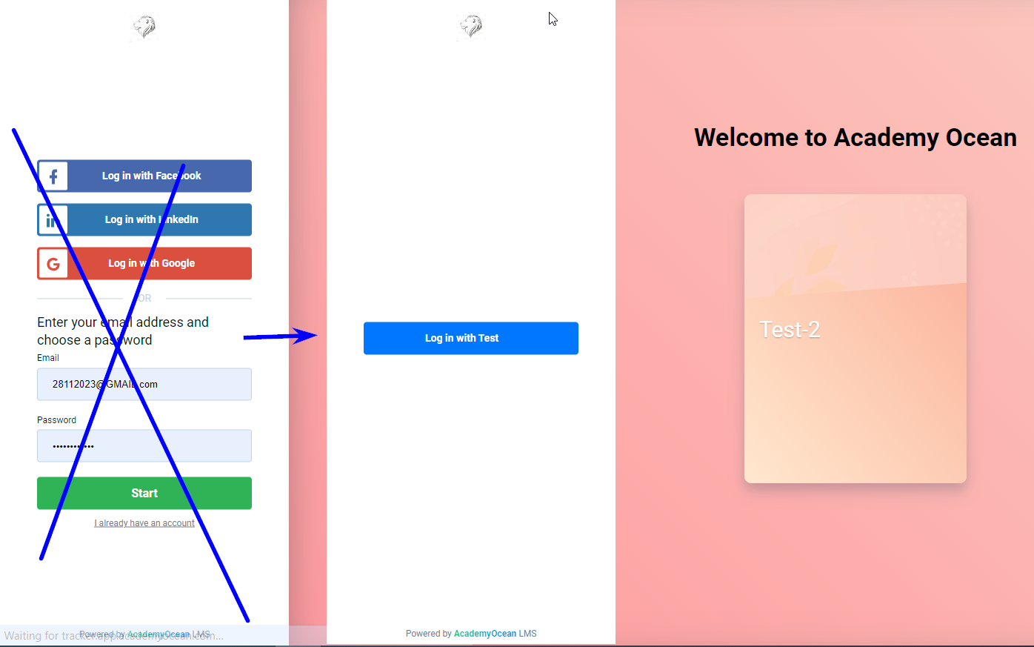The width and height of the screenshot is (1034, 647).
Task: Click the Powered by text in the middle panel
Action: 429,634
